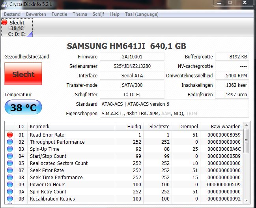Click the serial number field S25YJDNZ213280
Screen dimensions: 256x208
click(132, 66)
